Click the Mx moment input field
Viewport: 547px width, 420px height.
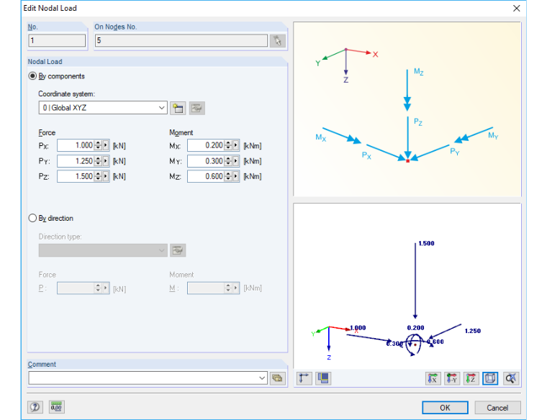pyautogui.click(x=206, y=145)
